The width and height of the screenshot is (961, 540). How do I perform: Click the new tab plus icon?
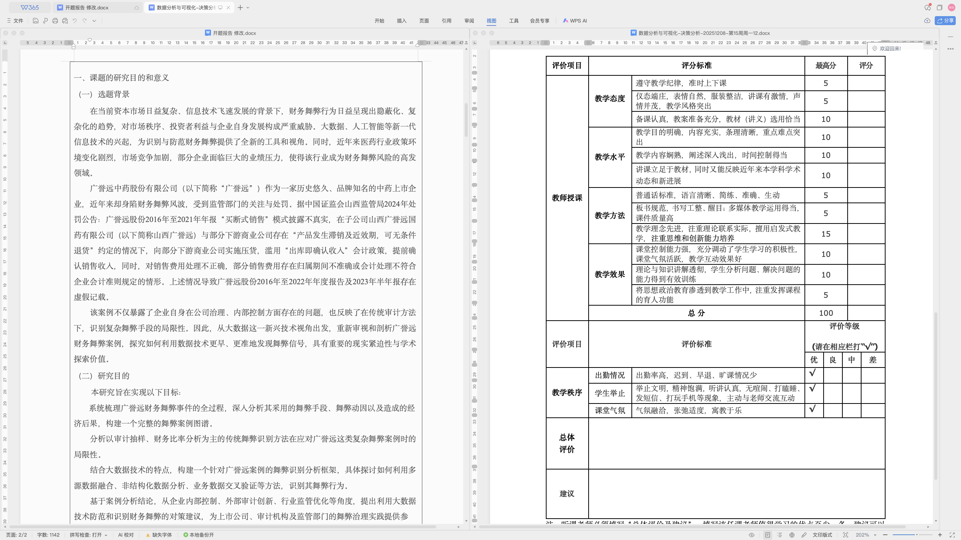pos(240,7)
